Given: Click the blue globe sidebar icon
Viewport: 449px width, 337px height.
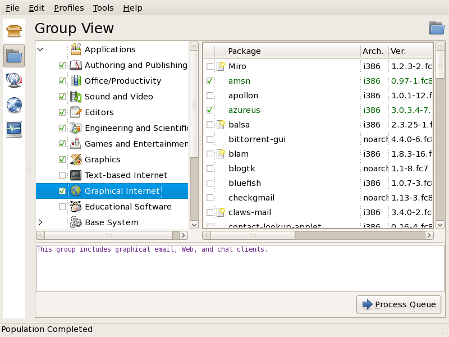Looking at the screenshot, I should 14,105.
